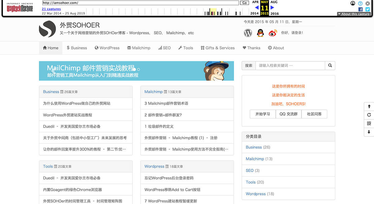Open Business category heading in article panel
The image size is (374, 204).
(51, 92)
